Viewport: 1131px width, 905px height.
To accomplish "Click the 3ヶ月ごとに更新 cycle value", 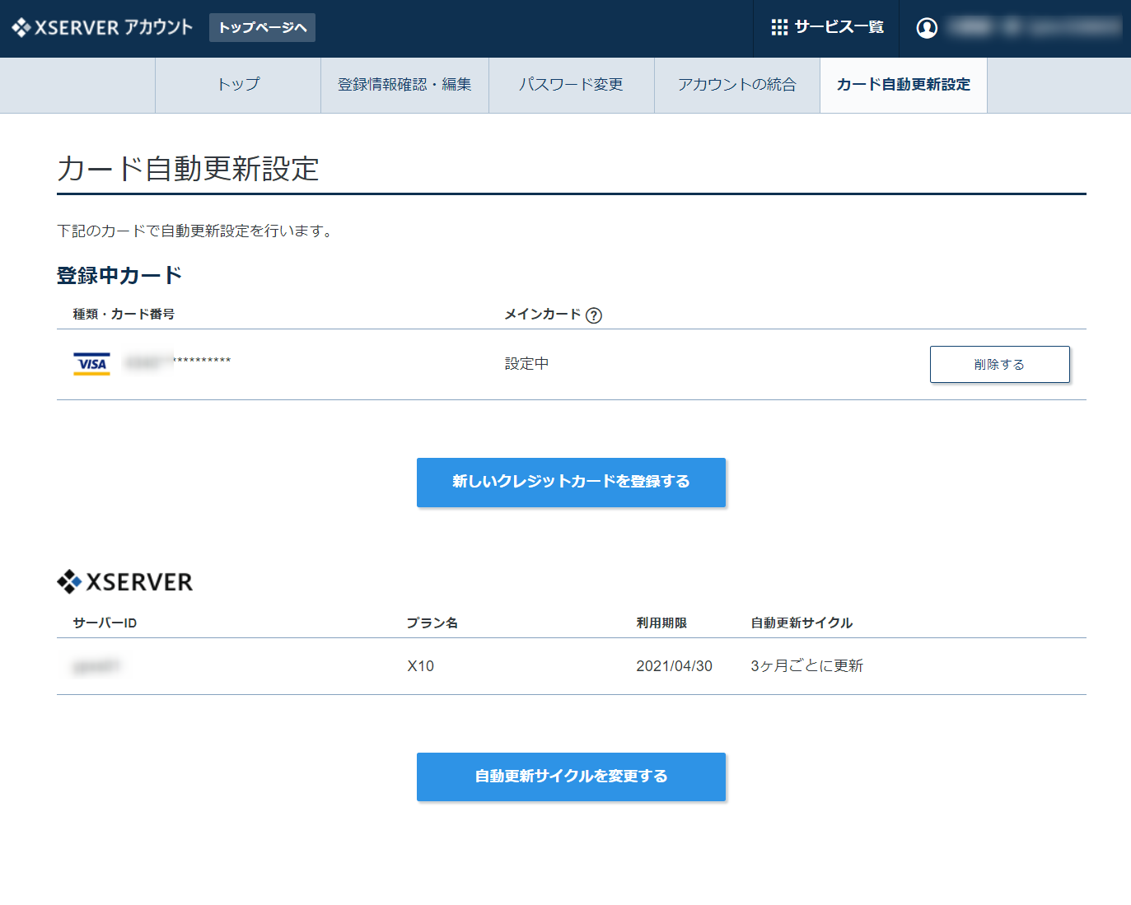I will tap(806, 666).
